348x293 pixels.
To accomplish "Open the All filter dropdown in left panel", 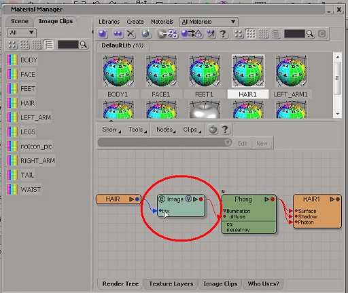I will (22, 33).
